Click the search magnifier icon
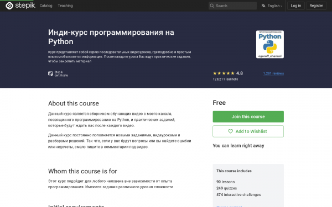The height and width of the screenshot is (207, 332). click(212, 6)
